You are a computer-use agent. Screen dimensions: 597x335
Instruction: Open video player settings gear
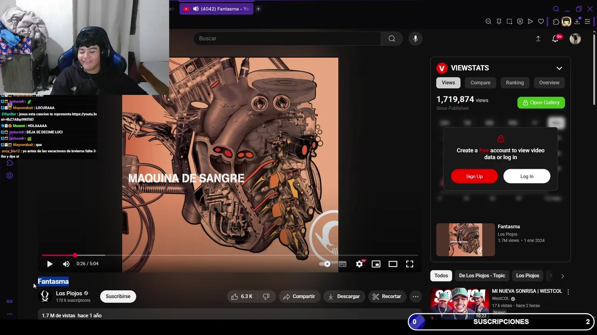[x=359, y=264]
